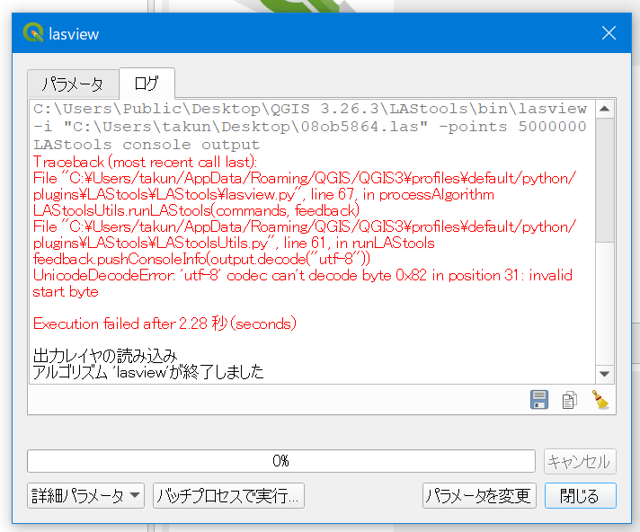Click the QGIS logo in lasview title bar
640x532 pixels.
pos(33,32)
